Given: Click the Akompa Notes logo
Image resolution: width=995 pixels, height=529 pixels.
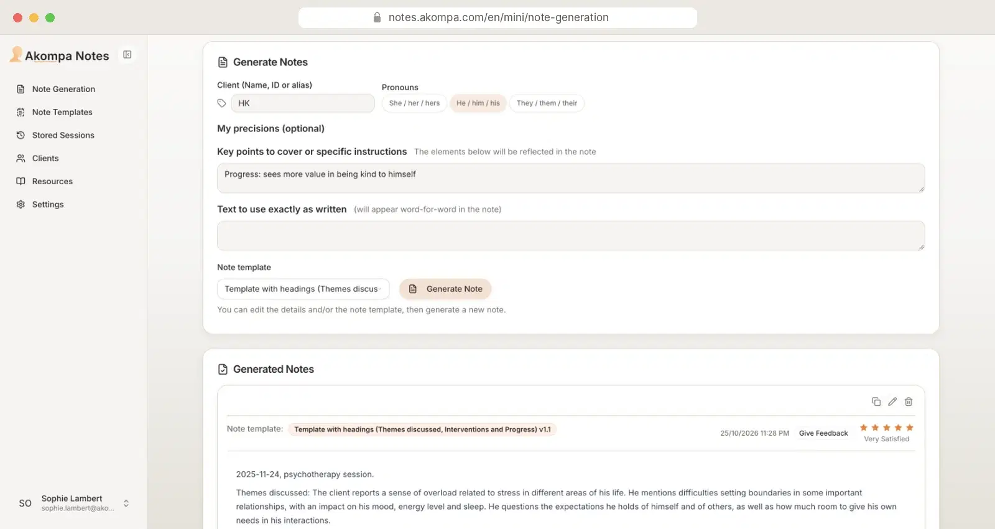Looking at the screenshot, I should coord(60,55).
